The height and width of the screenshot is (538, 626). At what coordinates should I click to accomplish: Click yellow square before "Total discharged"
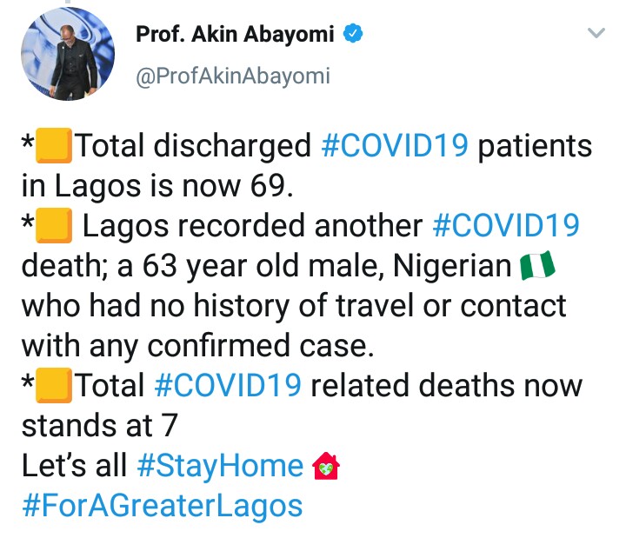click(x=54, y=146)
